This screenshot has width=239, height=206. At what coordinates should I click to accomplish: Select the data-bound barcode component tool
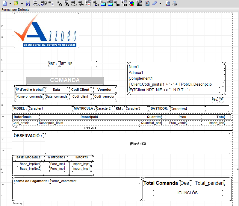pyautogui.click(x=124, y=3)
